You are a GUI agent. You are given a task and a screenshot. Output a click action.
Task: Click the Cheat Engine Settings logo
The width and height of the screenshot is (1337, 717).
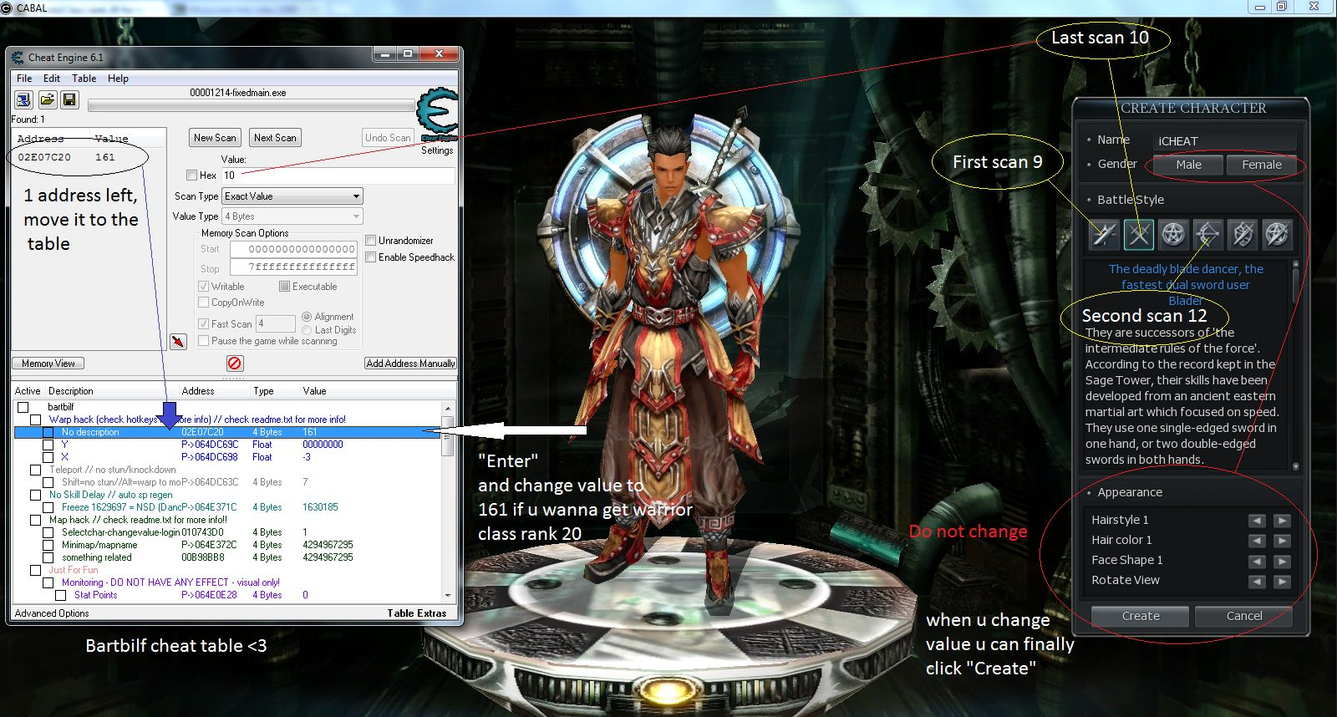coord(438,117)
